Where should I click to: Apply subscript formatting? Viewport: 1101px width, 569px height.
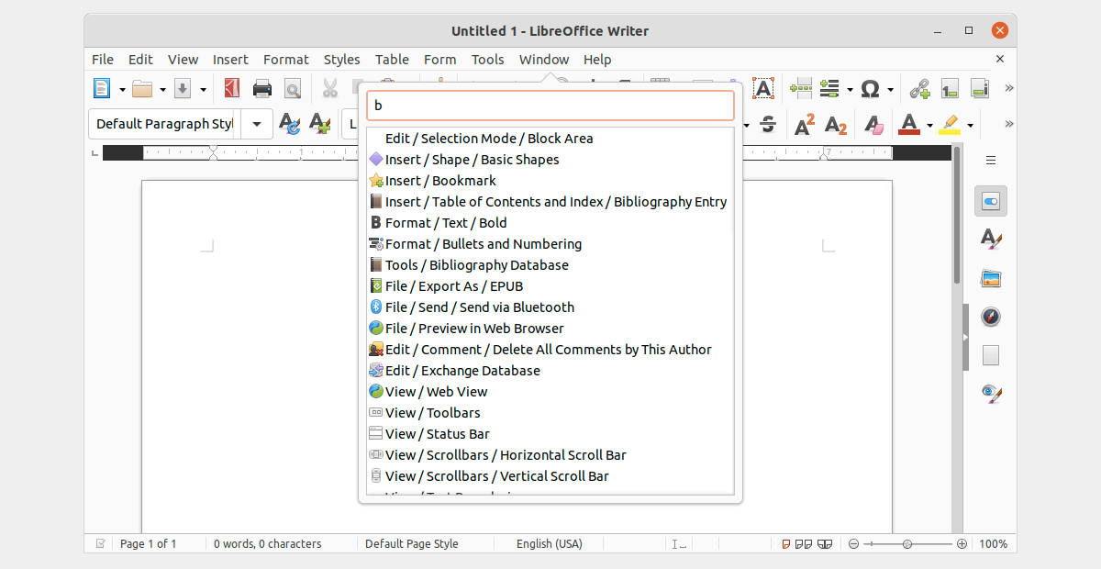(x=835, y=124)
